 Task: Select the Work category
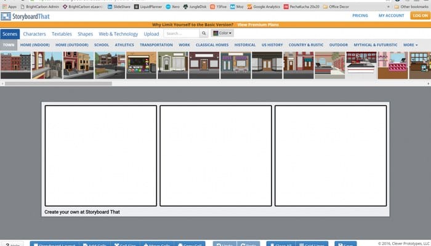[184, 45]
